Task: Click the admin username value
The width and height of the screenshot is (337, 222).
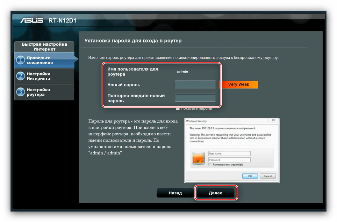Action: 183,72
